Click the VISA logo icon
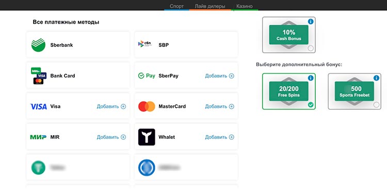The width and height of the screenshot is (387, 193). click(x=39, y=107)
